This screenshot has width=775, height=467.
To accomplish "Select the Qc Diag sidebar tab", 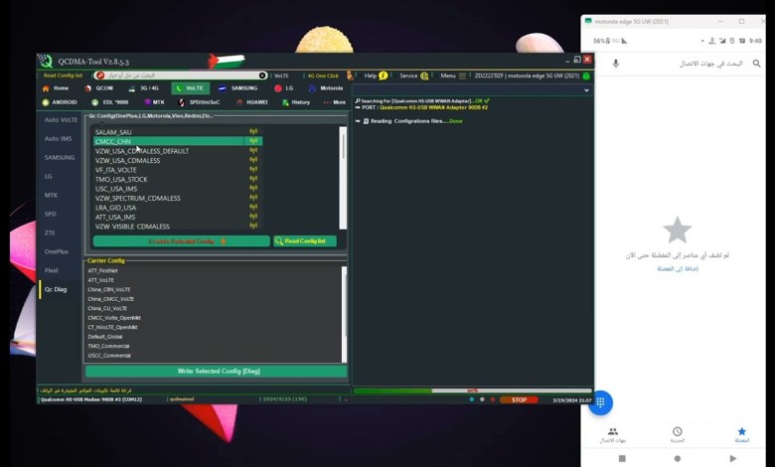I will click(x=56, y=289).
